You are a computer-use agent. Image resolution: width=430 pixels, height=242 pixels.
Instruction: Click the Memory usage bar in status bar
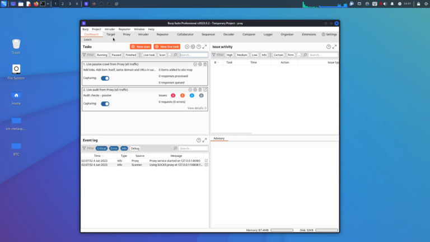click(x=282, y=230)
